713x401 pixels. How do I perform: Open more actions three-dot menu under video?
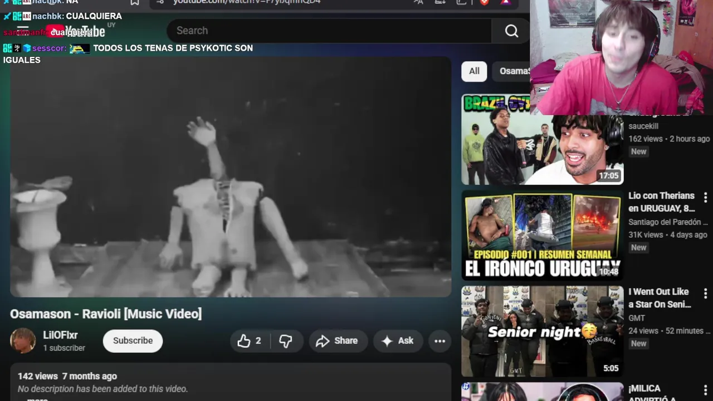(439, 341)
